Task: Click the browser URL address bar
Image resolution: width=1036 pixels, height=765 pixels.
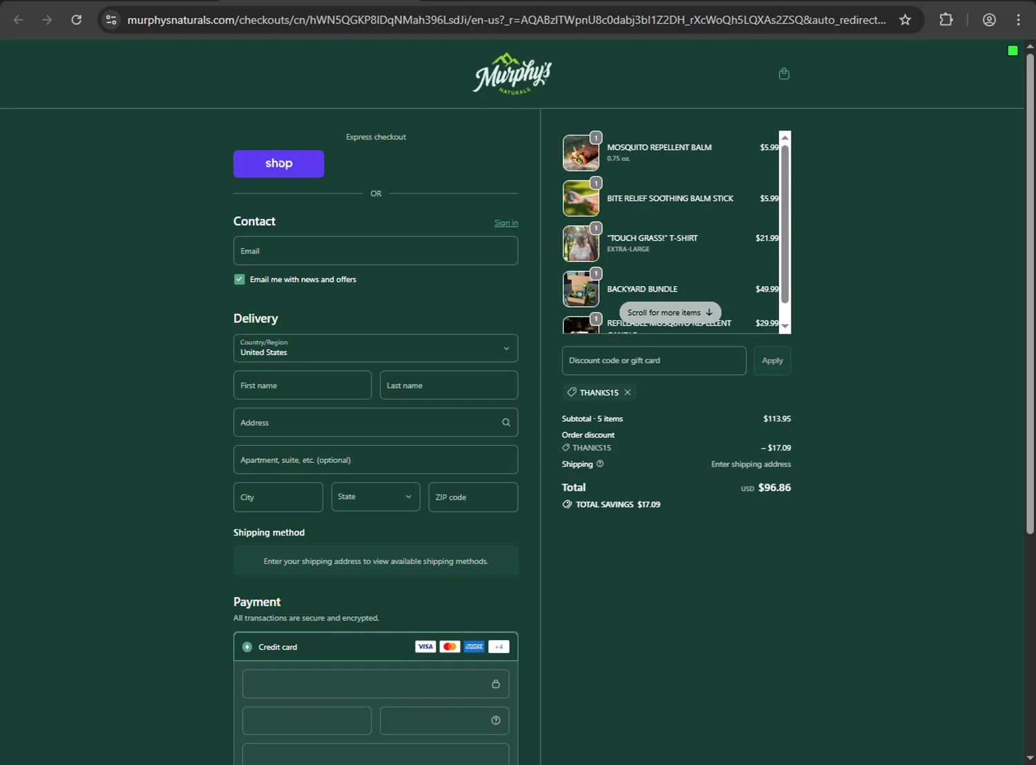Action: pyautogui.click(x=506, y=20)
